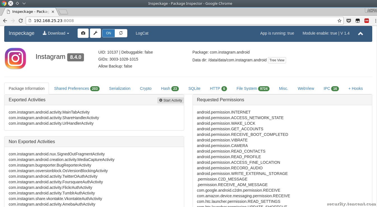Click the 8.4.0 version badge
377x207 pixels.
pyautogui.click(x=76, y=57)
